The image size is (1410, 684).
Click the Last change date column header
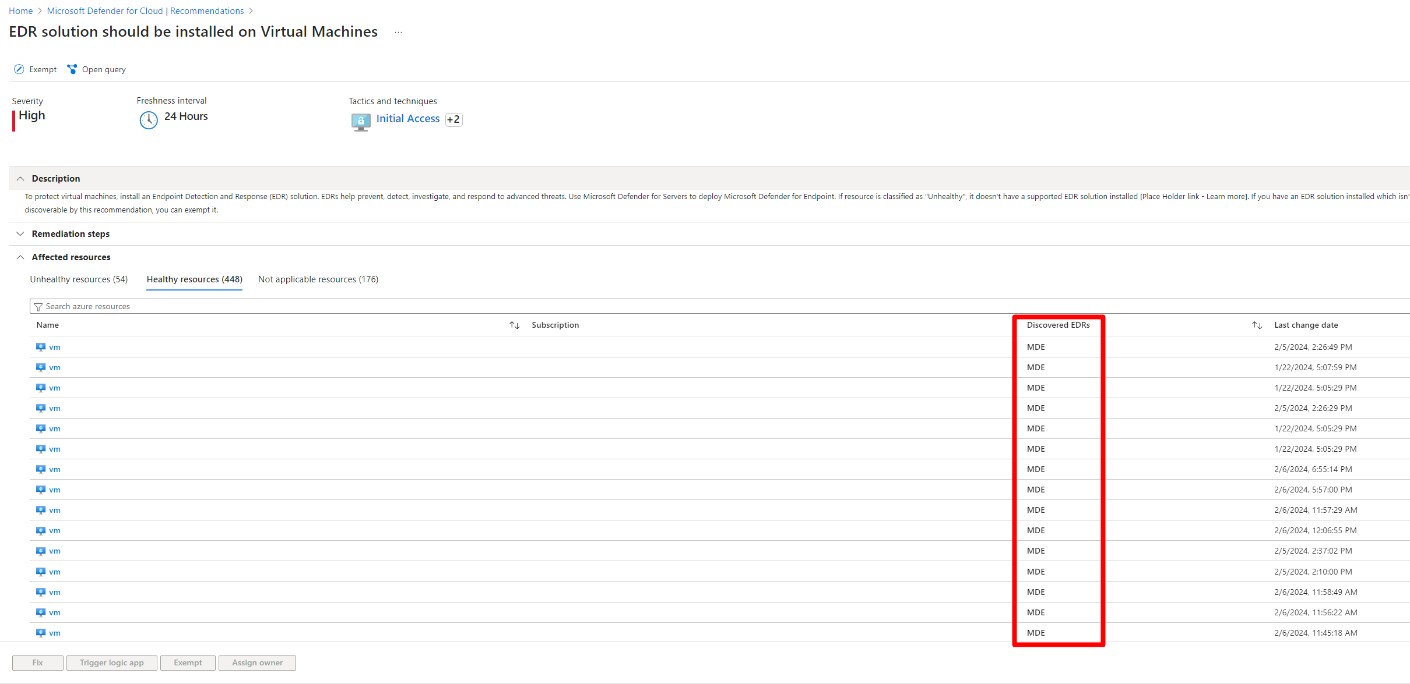pyautogui.click(x=1306, y=325)
